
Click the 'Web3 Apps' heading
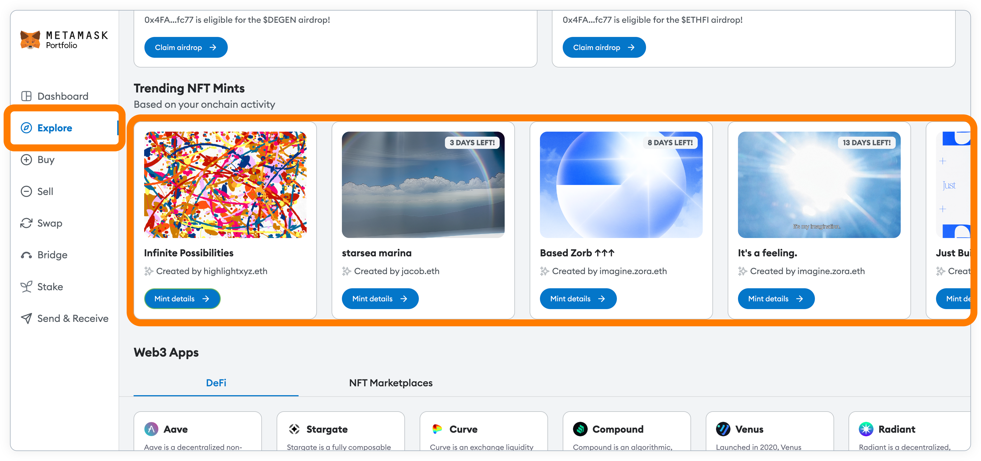click(166, 352)
